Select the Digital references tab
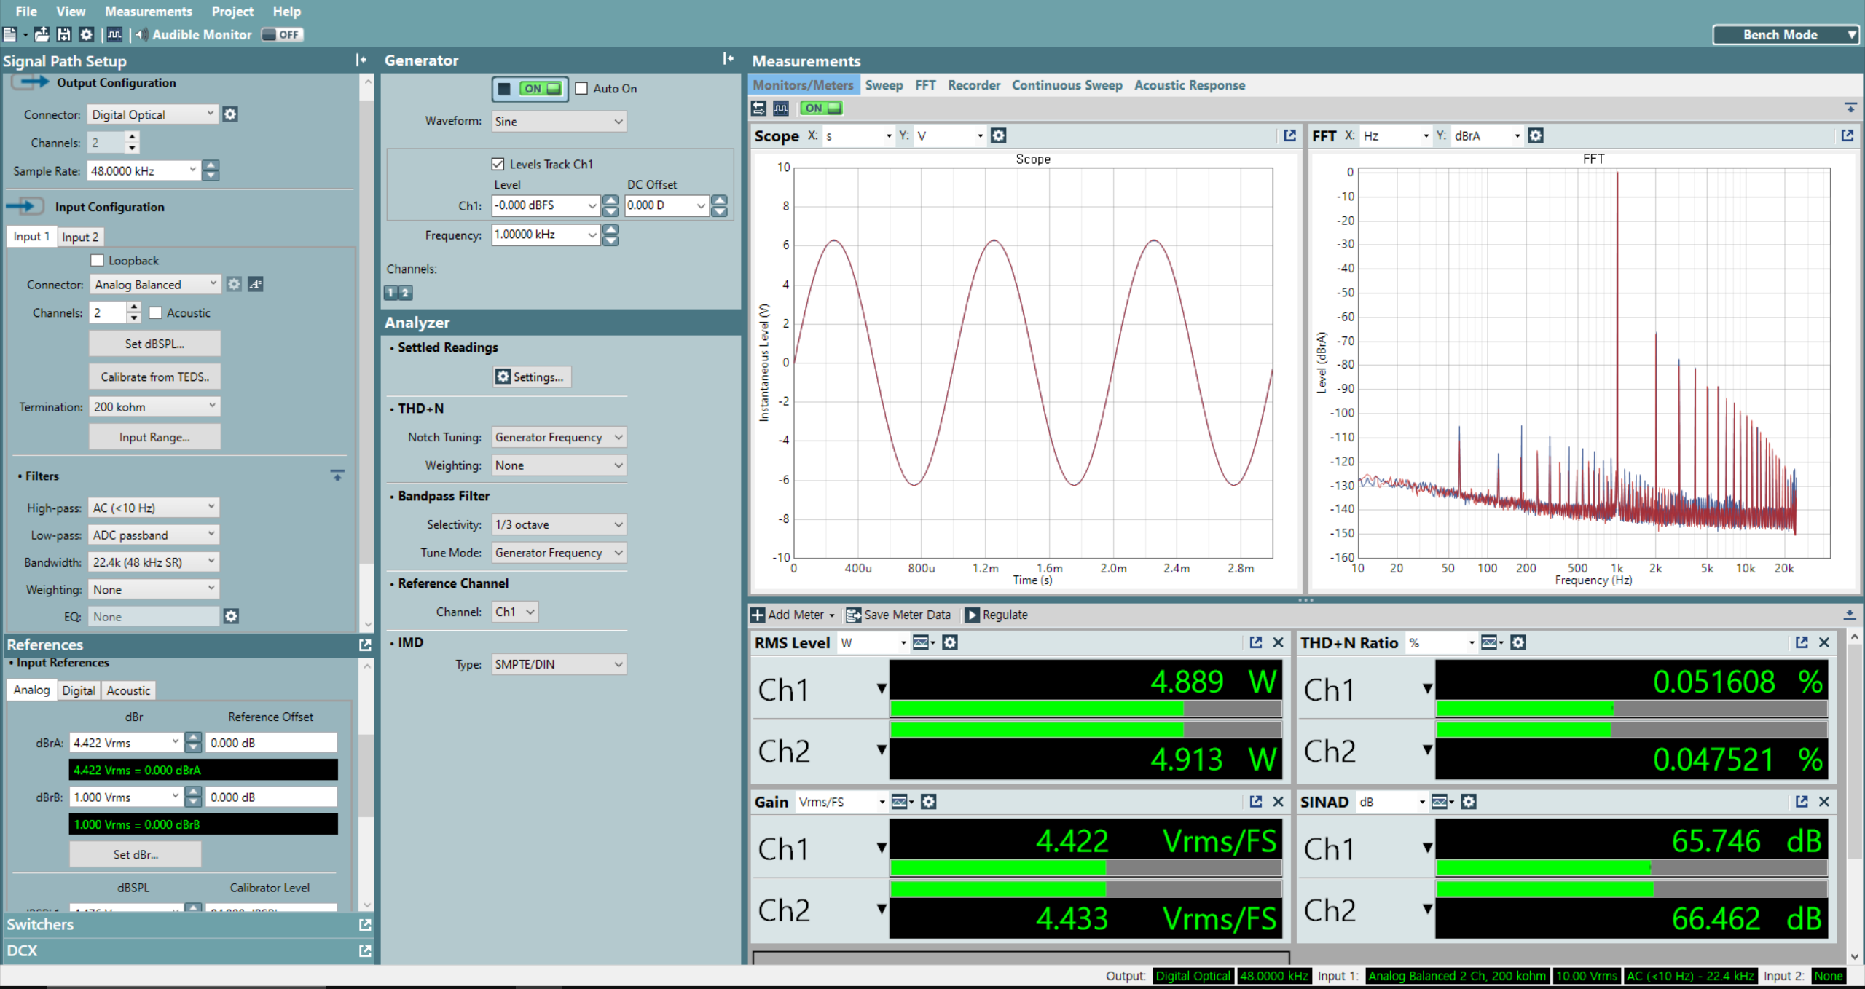The image size is (1865, 989). click(79, 690)
